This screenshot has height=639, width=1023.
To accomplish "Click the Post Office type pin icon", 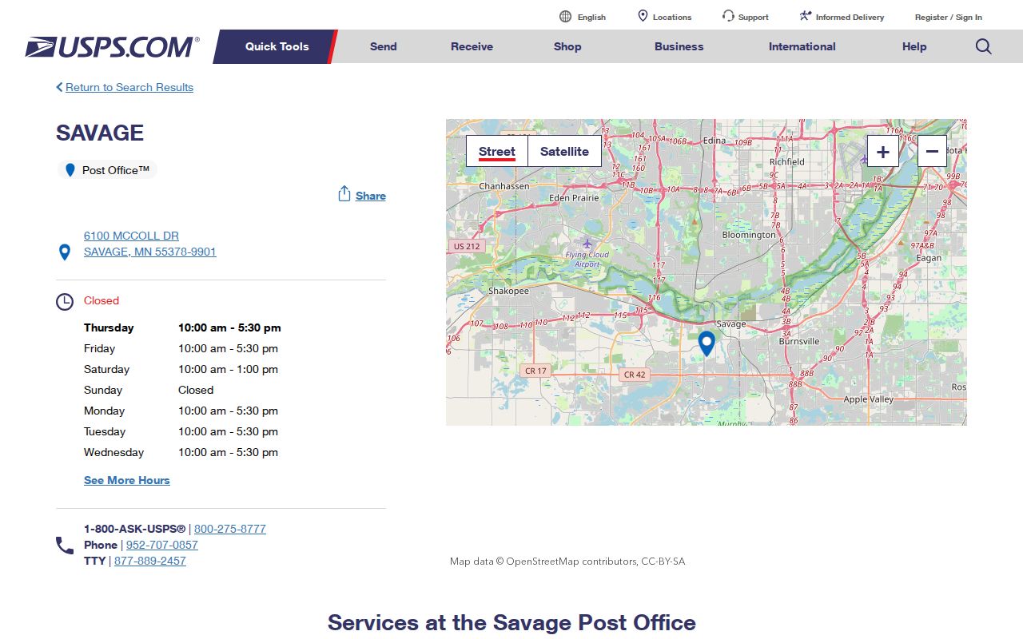I will 70,170.
